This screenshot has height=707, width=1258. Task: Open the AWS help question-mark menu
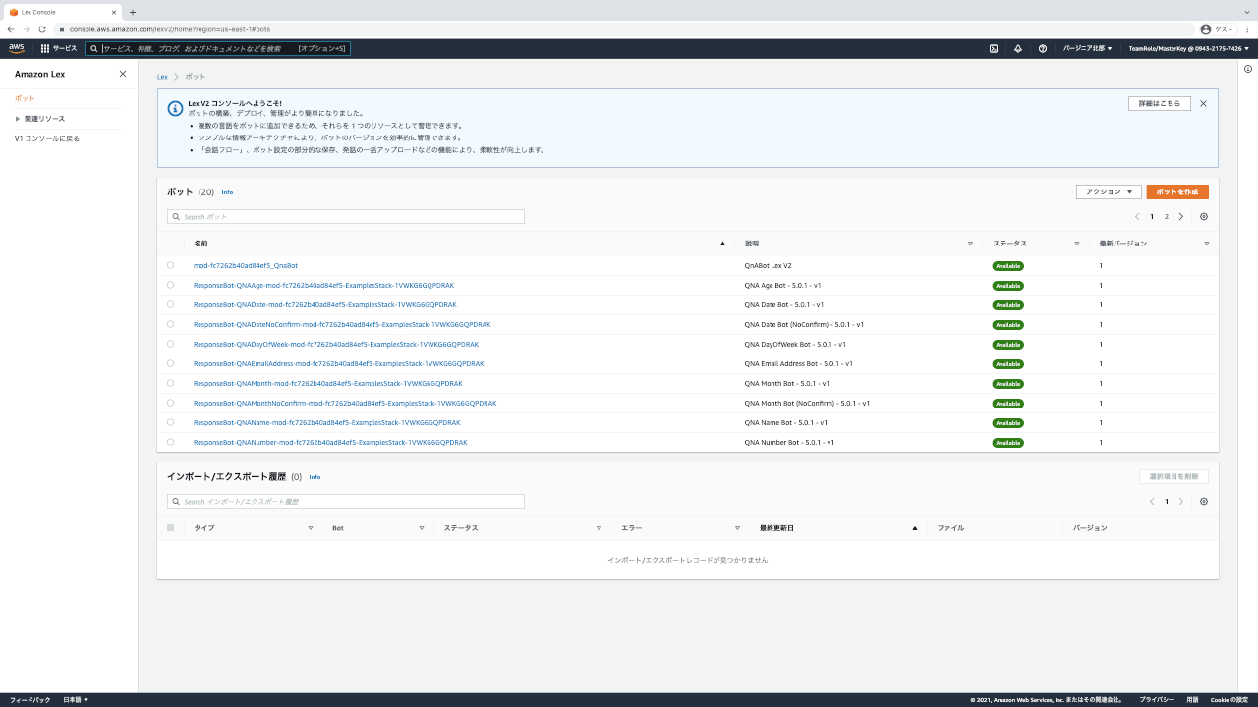(1043, 48)
